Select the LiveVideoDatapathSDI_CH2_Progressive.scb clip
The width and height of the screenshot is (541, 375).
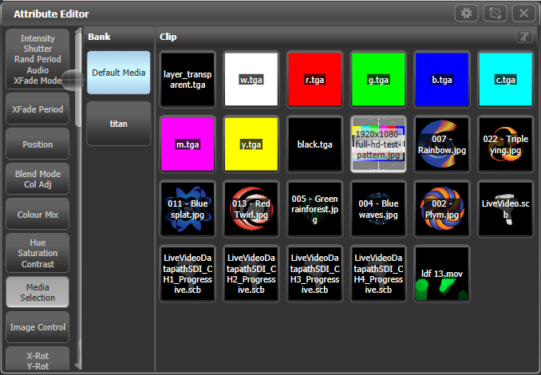(x=251, y=274)
